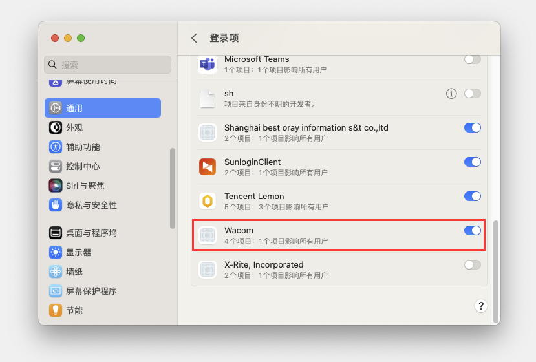The image size is (536, 362).
Task: Open 显示器 settings pane
Action: tap(103, 252)
